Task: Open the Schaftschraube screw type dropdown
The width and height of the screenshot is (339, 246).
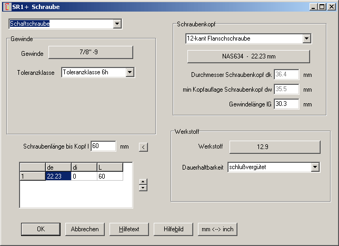Action: coord(117,24)
